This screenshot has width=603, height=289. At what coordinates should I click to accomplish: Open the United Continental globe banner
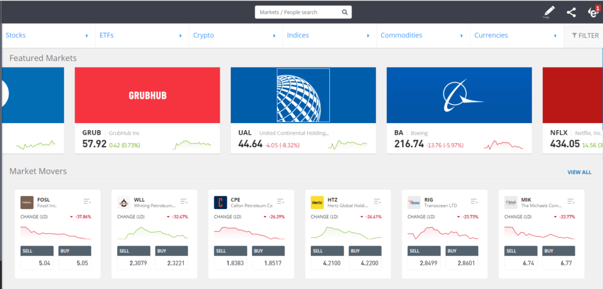pyautogui.click(x=303, y=95)
